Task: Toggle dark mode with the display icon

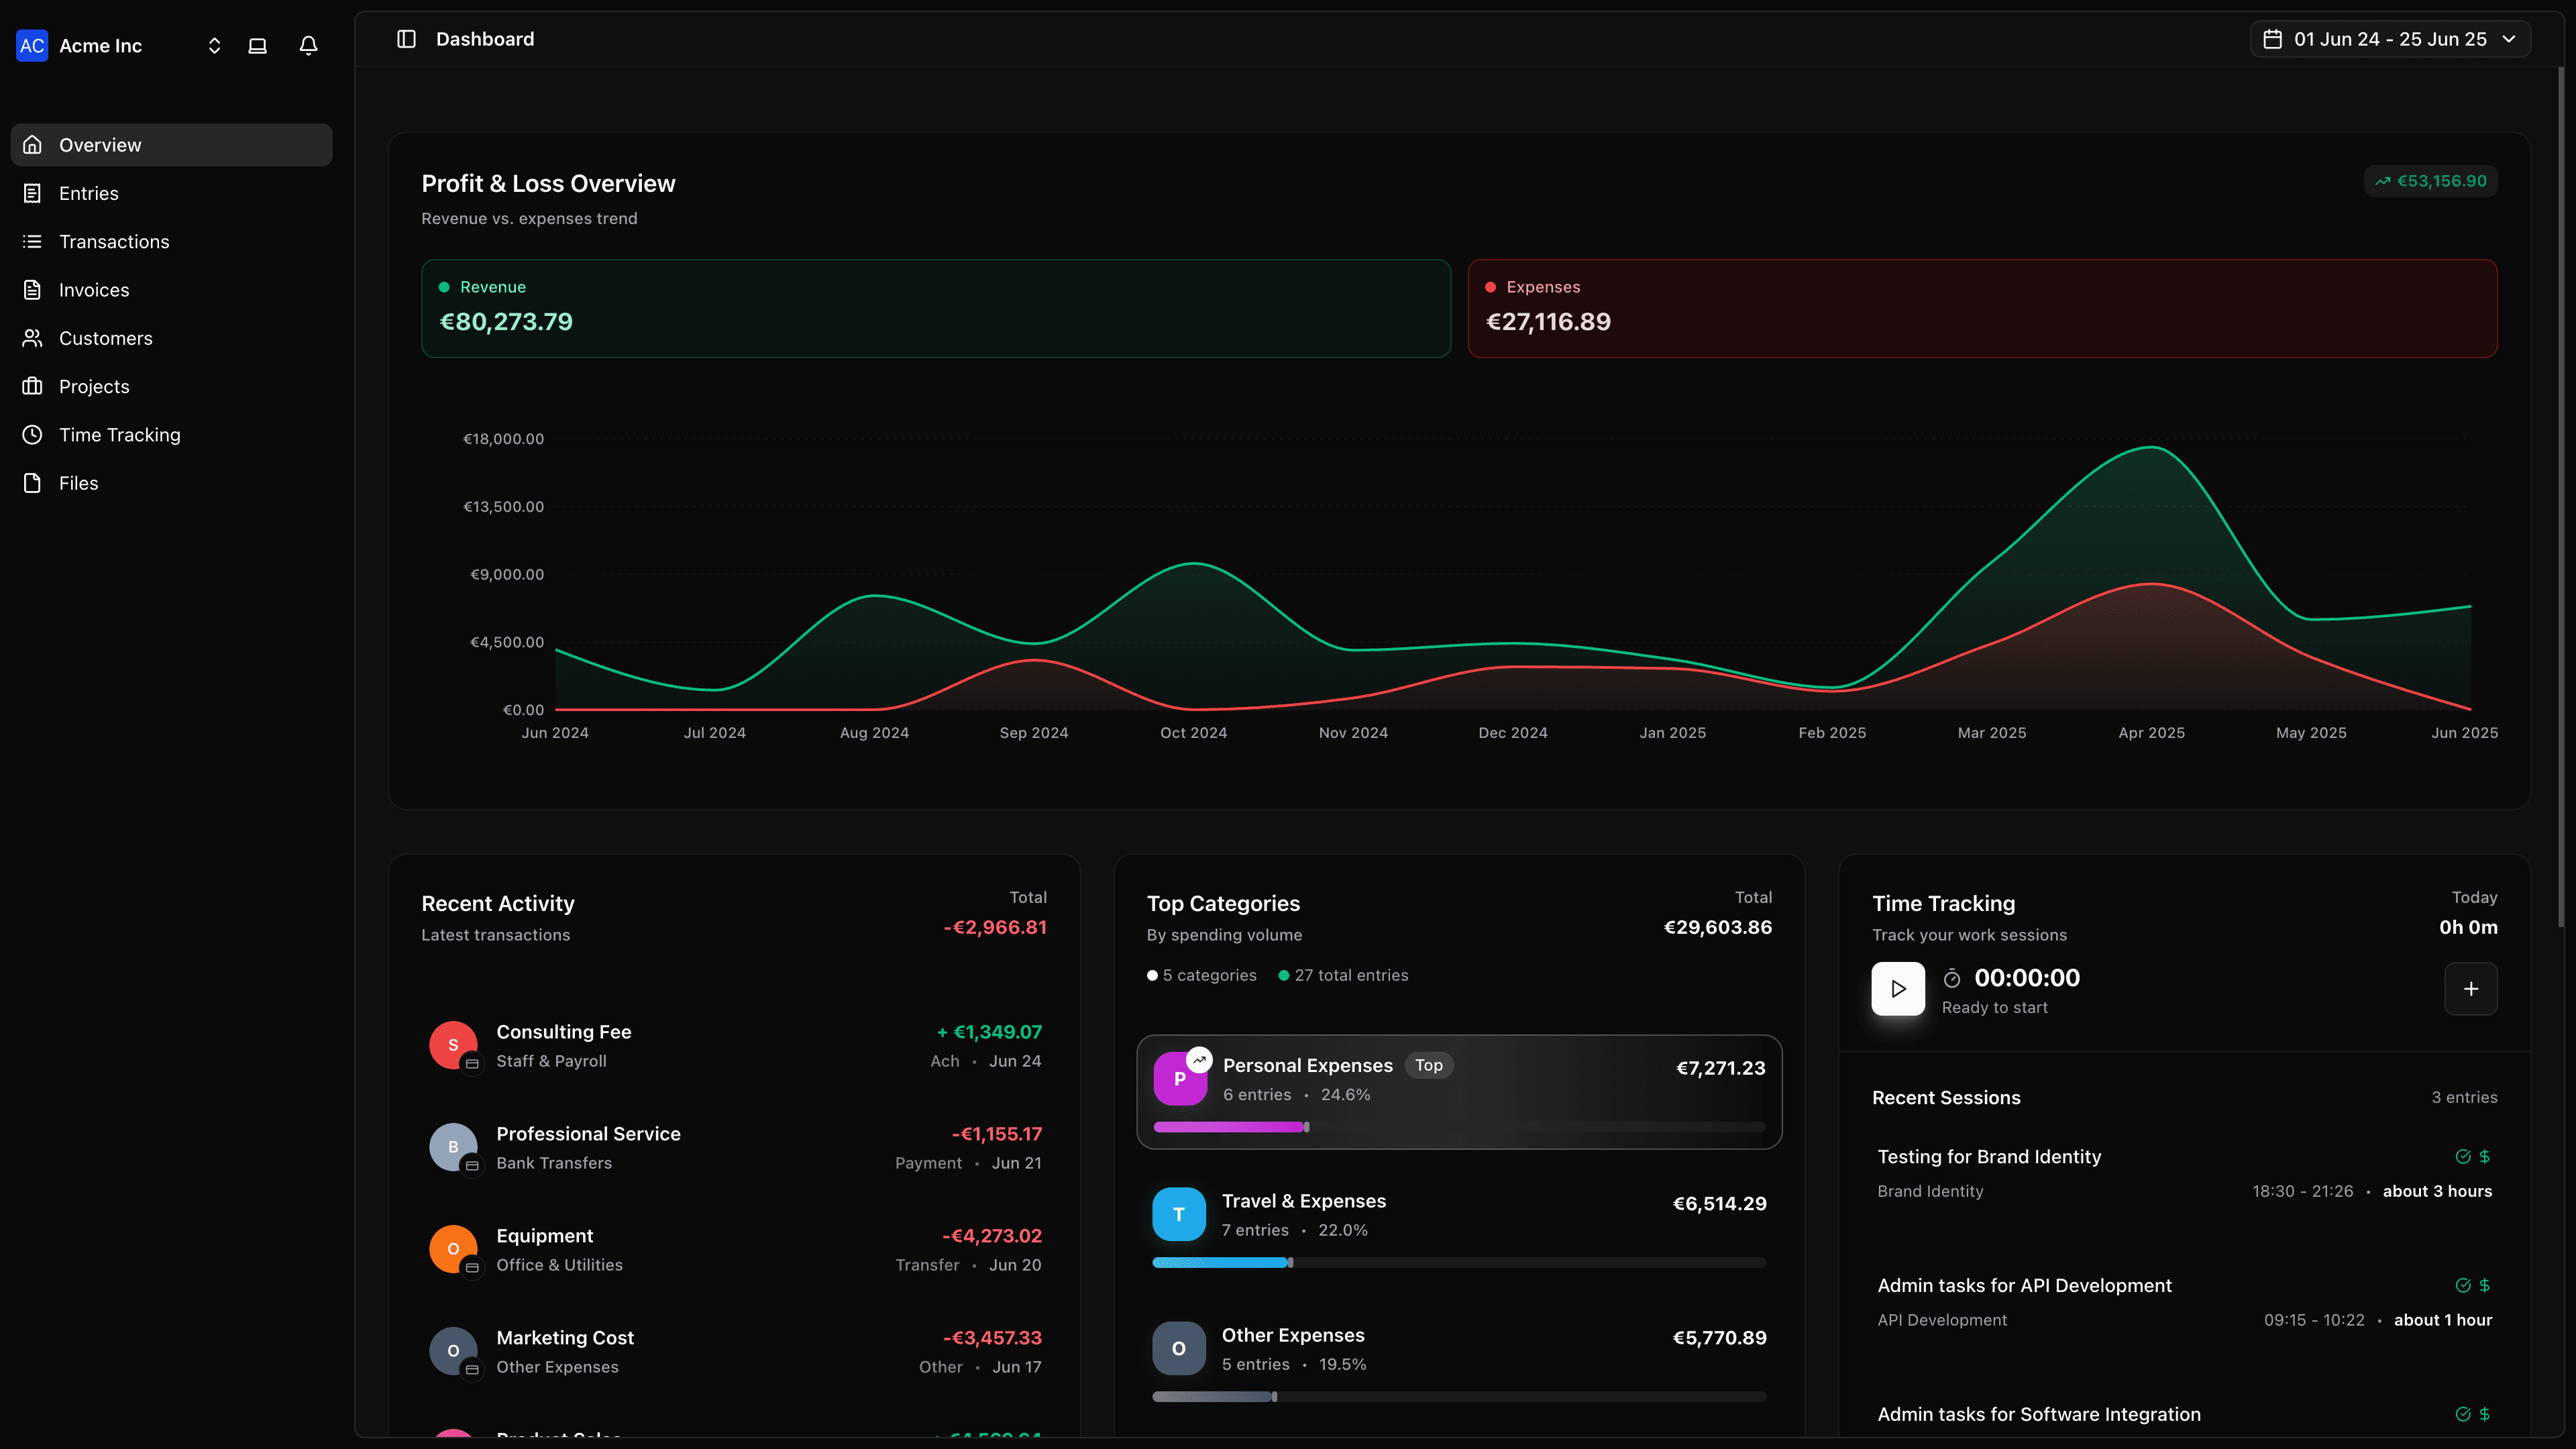Action: pyautogui.click(x=257, y=45)
